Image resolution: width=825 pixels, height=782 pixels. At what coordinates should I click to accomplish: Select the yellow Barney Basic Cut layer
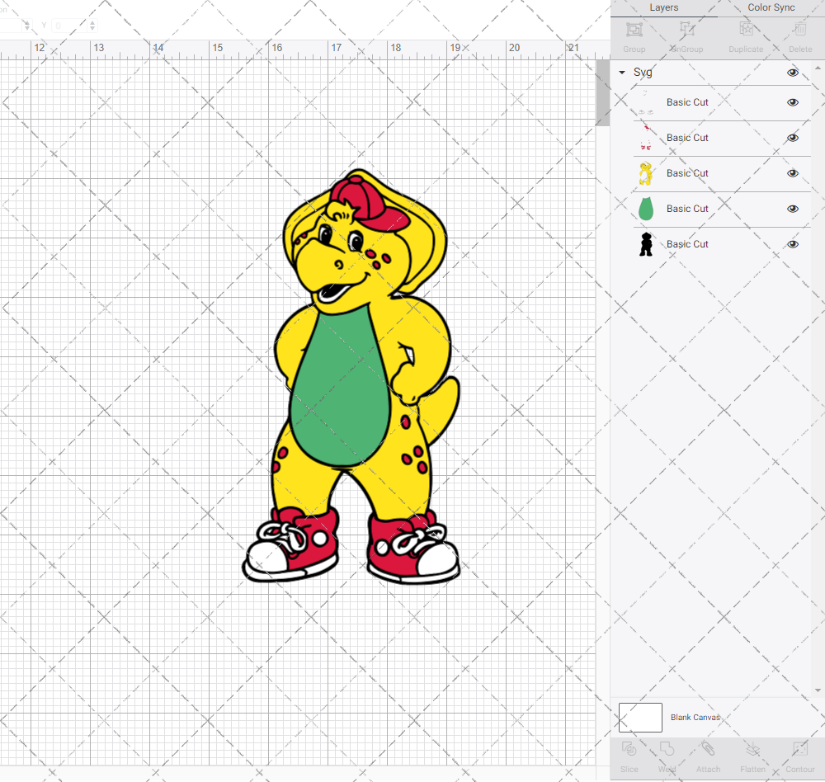[687, 173]
